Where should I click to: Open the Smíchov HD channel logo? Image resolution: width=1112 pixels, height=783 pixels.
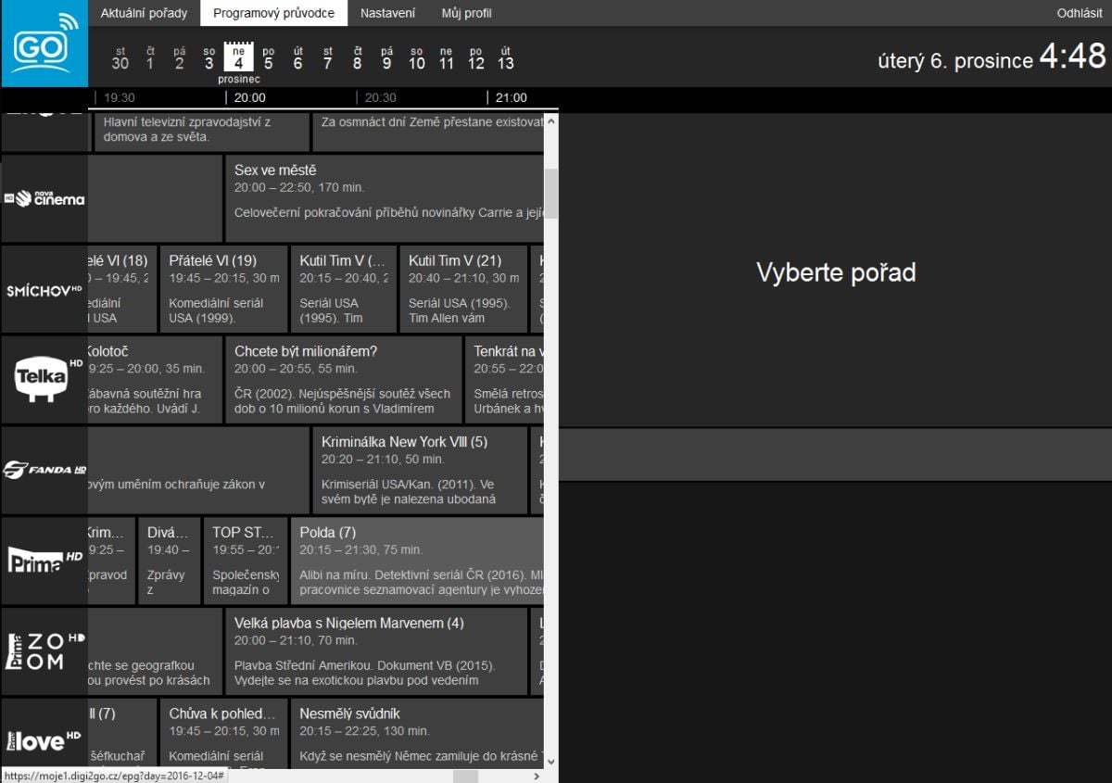[x=44, y=288]
